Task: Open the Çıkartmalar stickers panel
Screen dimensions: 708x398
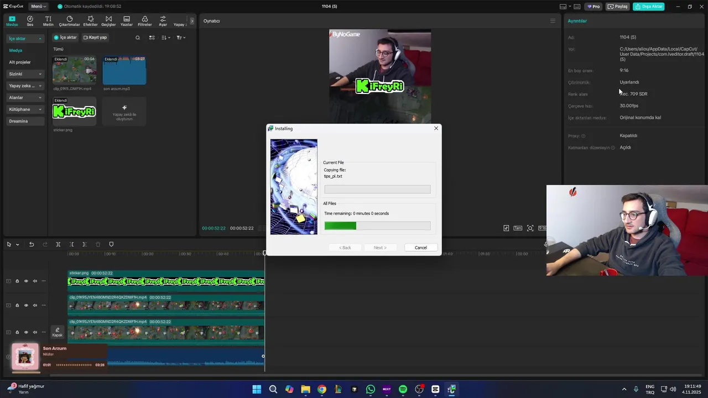Action: click(70, 21)
